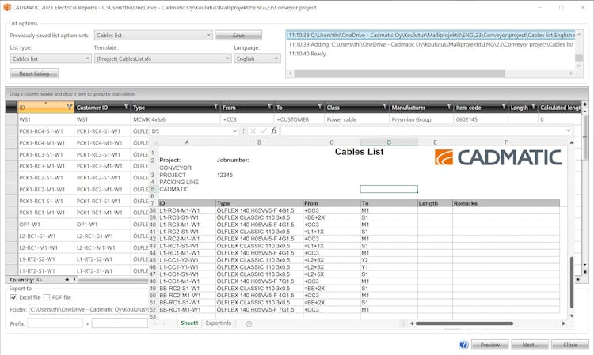Viewport: 594px width, 355px height.
Task: Click the Next button
Action: 530,345
